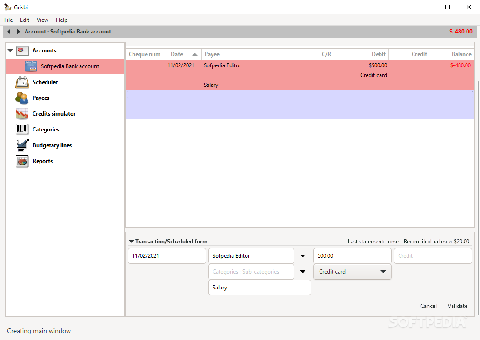Image resolution: width=480 pixels, height=340 pixels.
Task: Collapse the Accounts tree node
Action: [x=10, y=51]
